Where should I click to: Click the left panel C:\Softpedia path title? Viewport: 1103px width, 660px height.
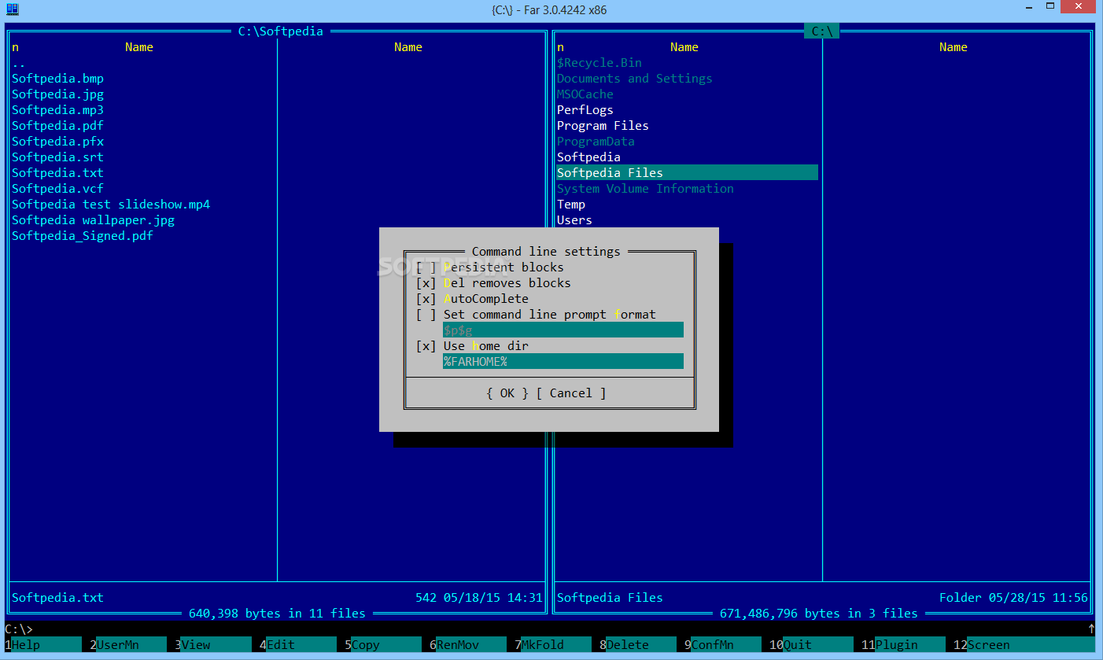(x=281, y=31)
